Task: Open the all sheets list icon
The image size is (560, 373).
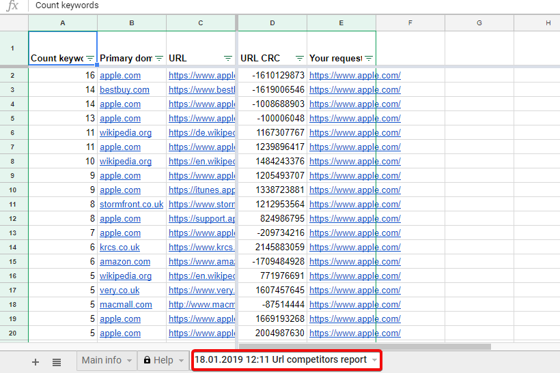Action: click(x=57, y=362)
